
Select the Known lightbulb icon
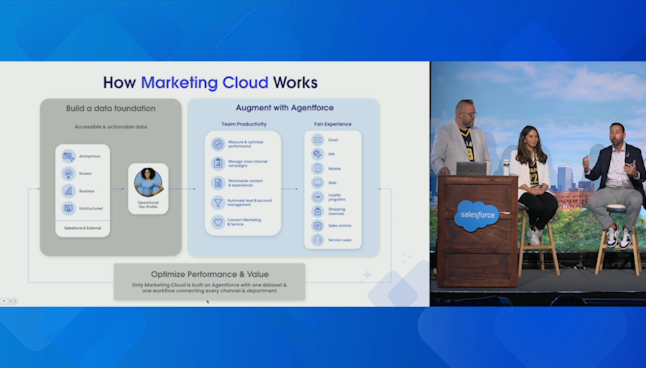pos(68,174)
